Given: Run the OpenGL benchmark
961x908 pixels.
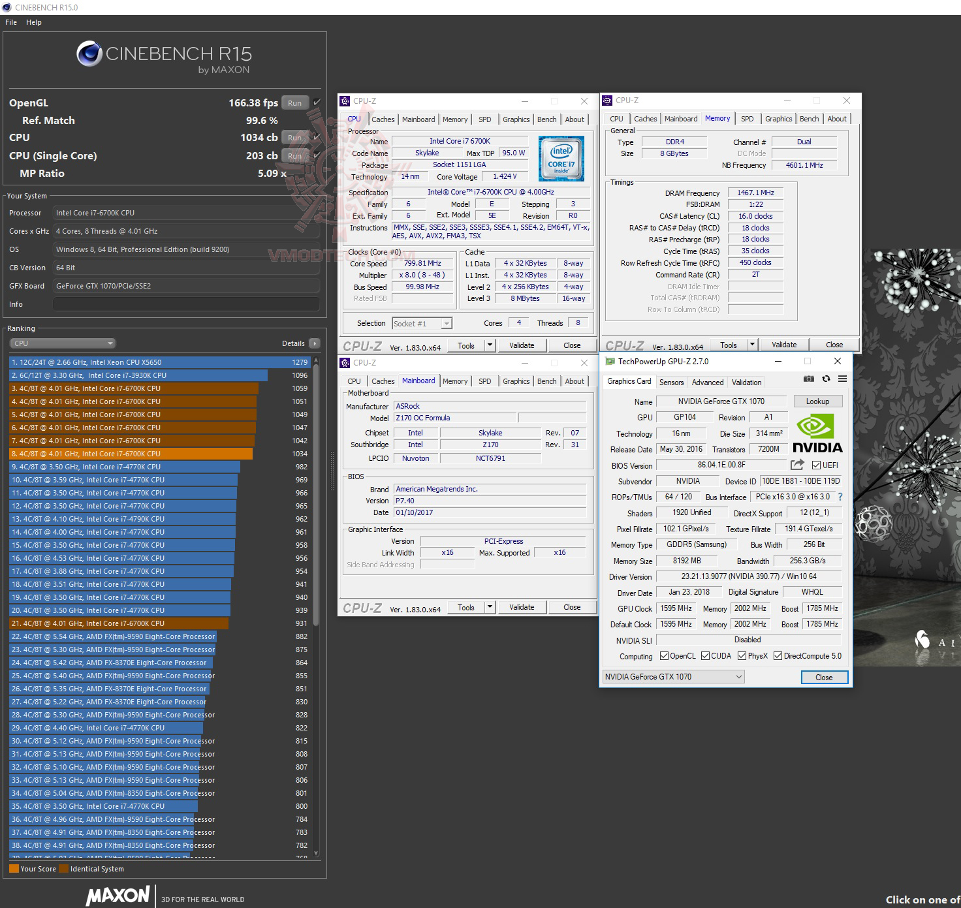Looking at the screenshot, I should pyautogui.click(x=294, y=103).
